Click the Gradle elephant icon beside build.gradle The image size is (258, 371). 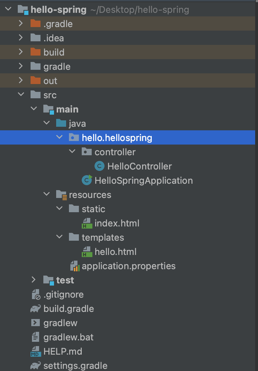[x=35, y=308]
